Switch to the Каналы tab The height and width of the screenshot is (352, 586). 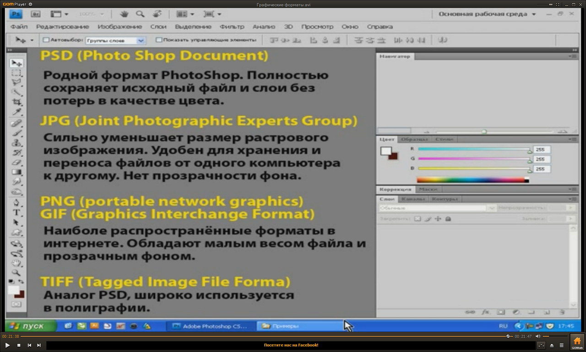click(x=412, y=199)
